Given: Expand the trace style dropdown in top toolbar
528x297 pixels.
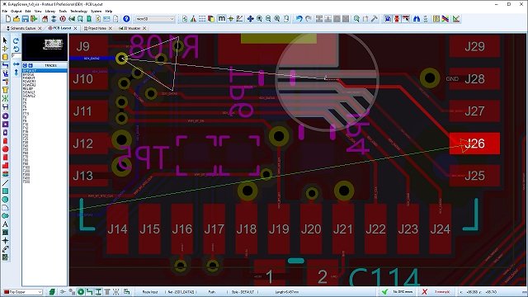Looking at the screenshot, I should pyautogui.click(x=155, y=19).
